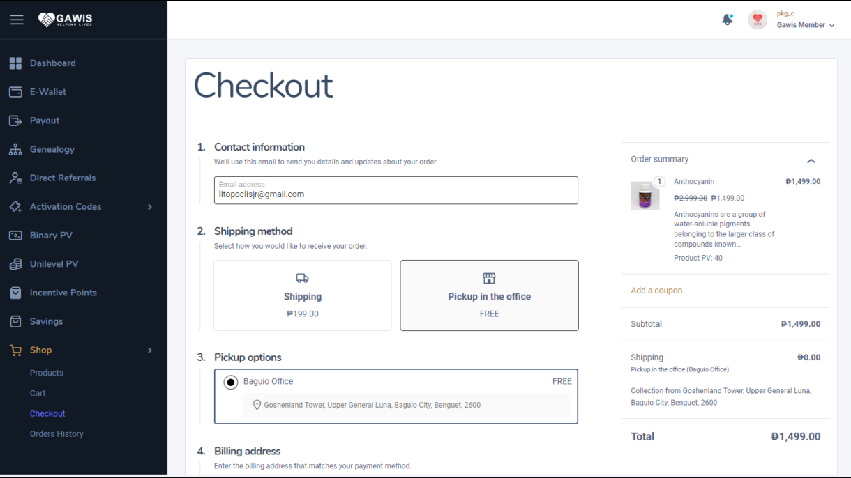Select the Baguio Office radio button
The width and height of the screenshot is (851, 478).
(x=231, y=382)
